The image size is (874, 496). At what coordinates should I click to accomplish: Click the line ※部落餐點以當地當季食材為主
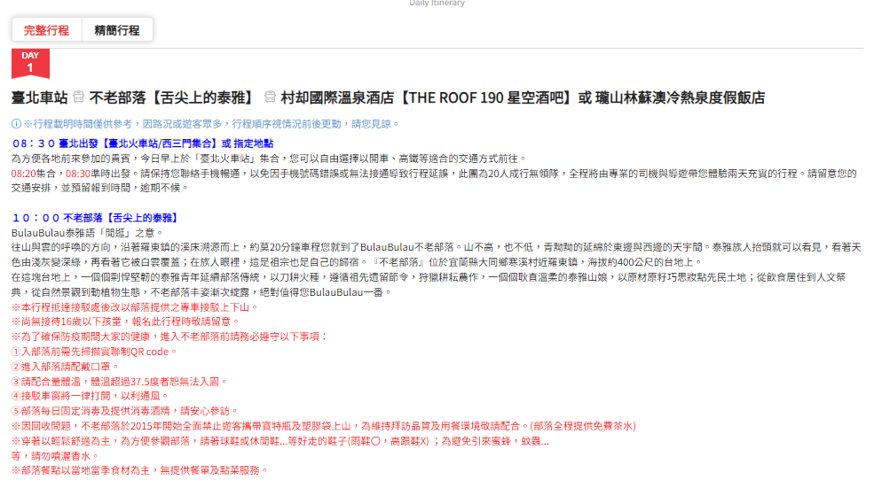click(x=139, y=471)
